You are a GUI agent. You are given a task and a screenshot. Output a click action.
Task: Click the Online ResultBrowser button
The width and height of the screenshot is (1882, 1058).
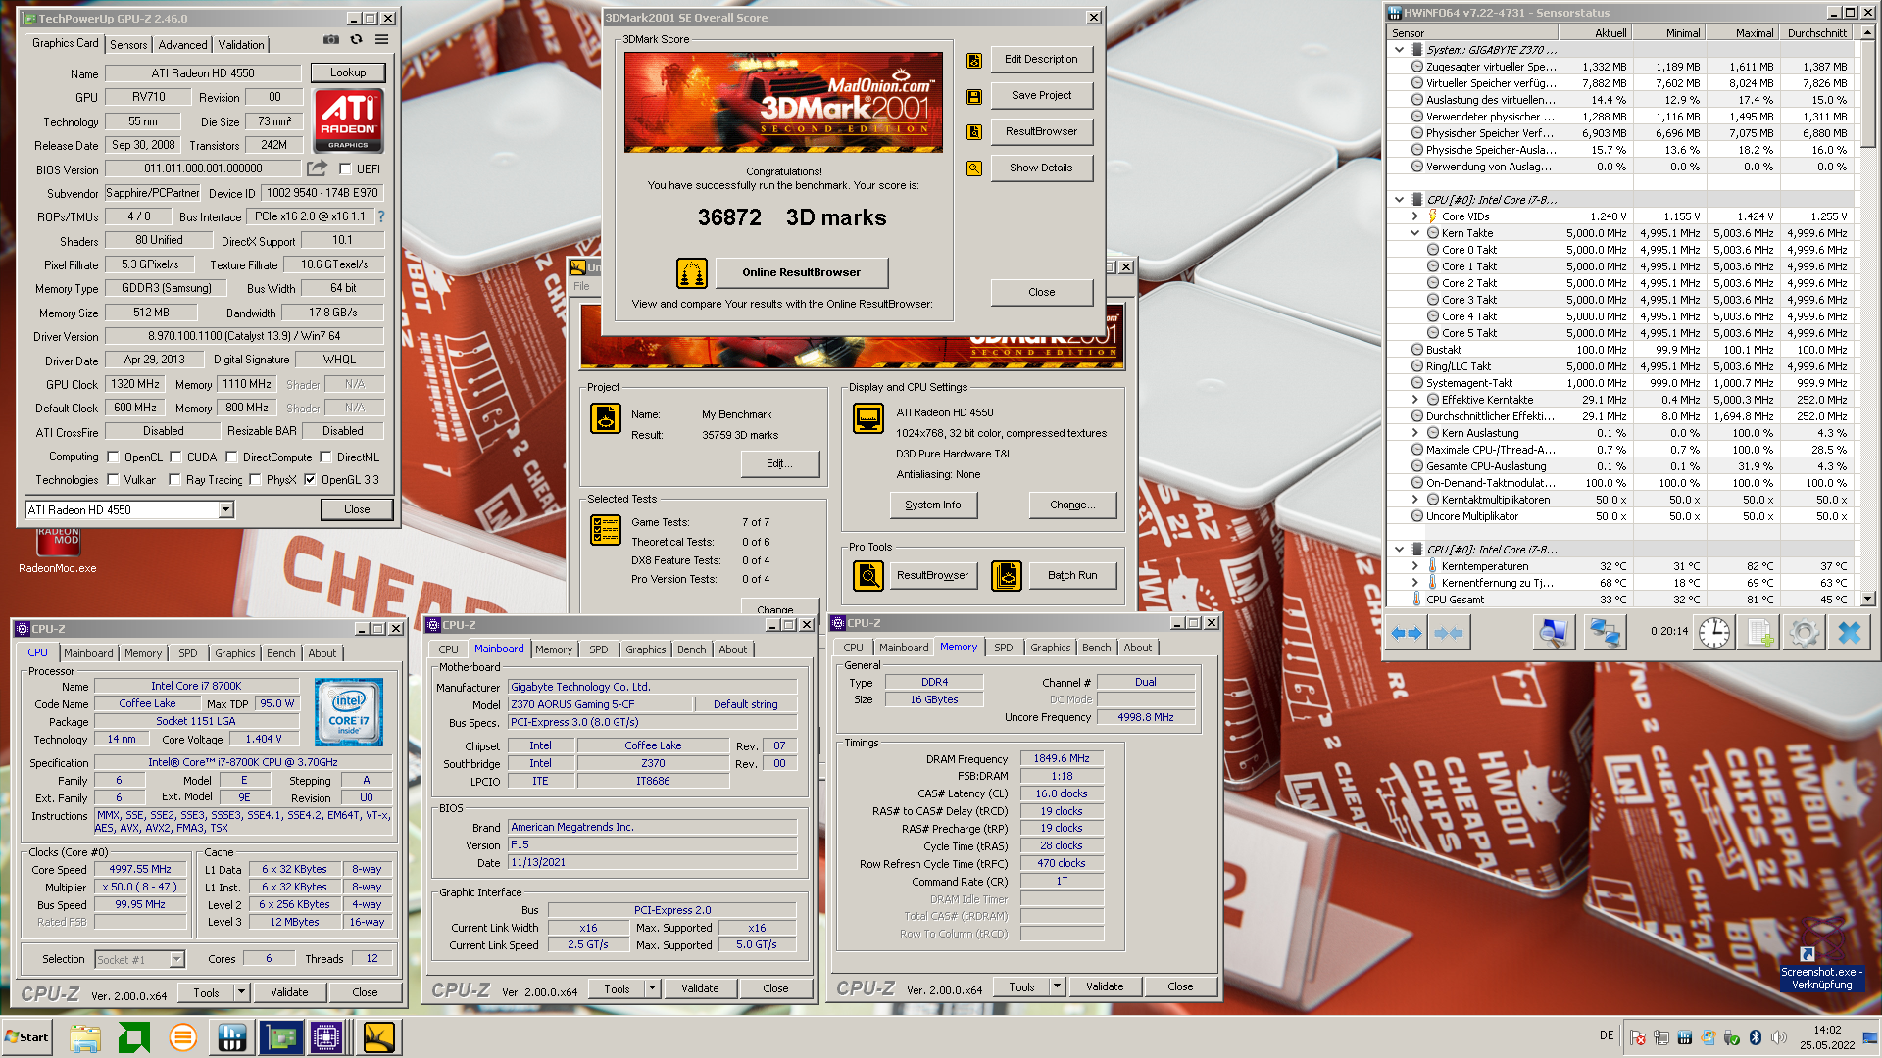pyautogui.click(x=801, y=273)
